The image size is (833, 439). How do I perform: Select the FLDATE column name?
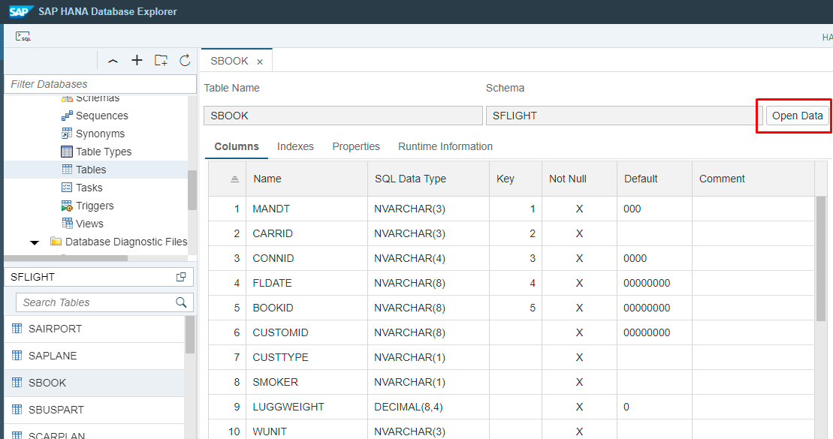point(272,283)
